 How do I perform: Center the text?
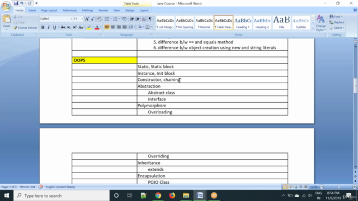[x=113, y=27]
